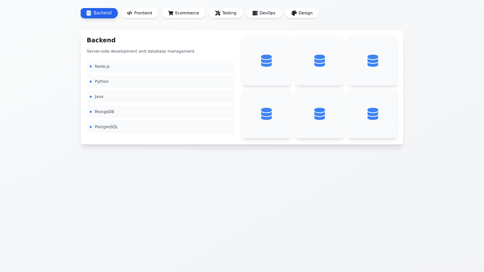Select the database icon in the bottom-right card
Screen dimensions: 484x272
click(373, 114)
